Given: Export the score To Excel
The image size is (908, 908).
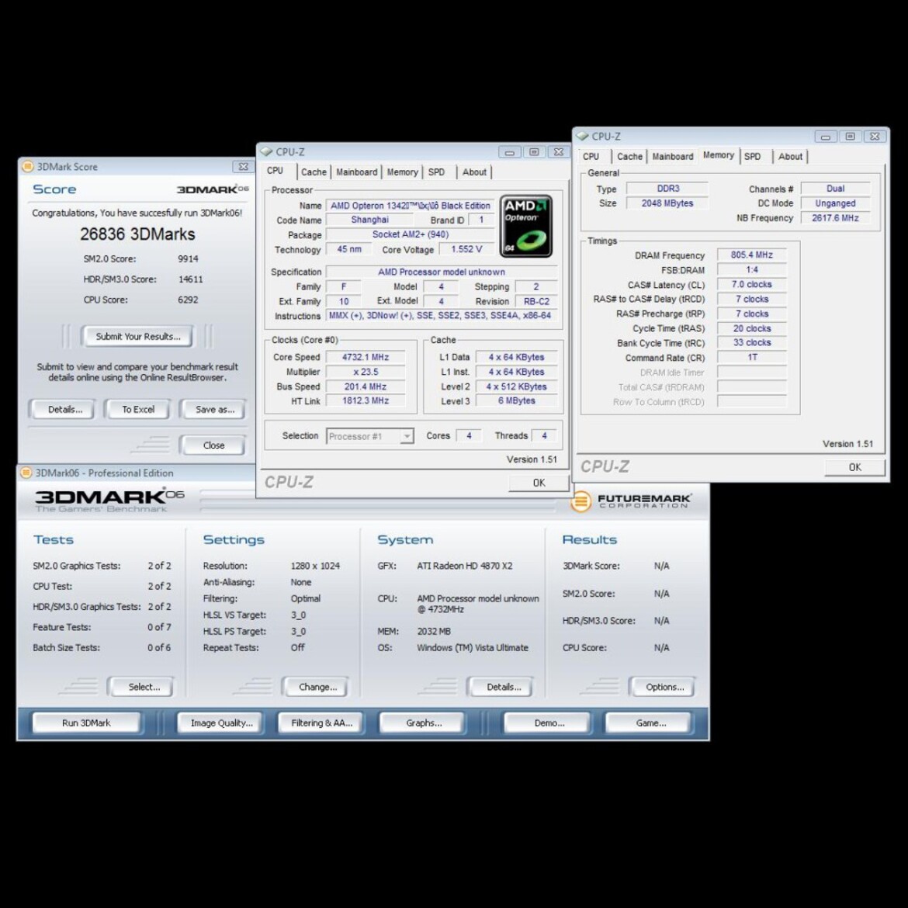Looking at the screenshot, I should tap(138, 410).
